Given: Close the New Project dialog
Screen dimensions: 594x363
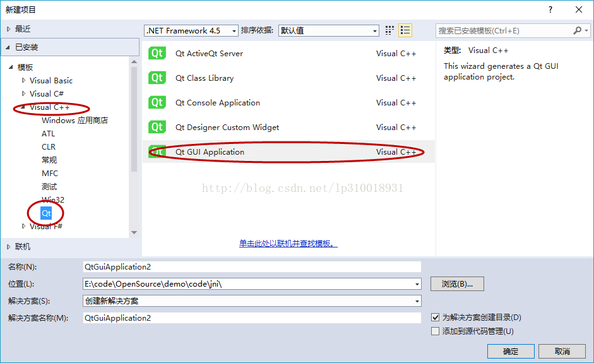Looking at the screenshot, I should coord(579,9).
